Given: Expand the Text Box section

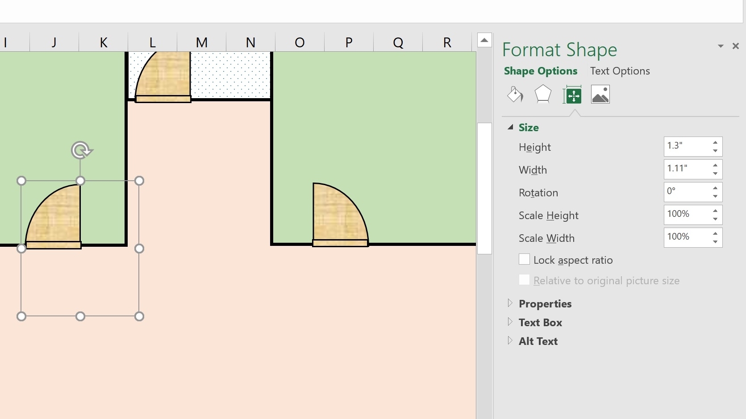Looking at the screenshot, I should click(510, 322).
